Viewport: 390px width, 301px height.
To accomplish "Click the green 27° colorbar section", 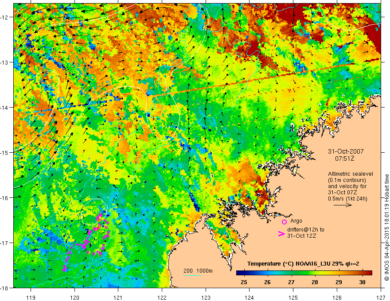I will tap(291, 273).
